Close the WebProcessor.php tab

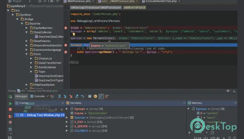(x=93, y=1)
